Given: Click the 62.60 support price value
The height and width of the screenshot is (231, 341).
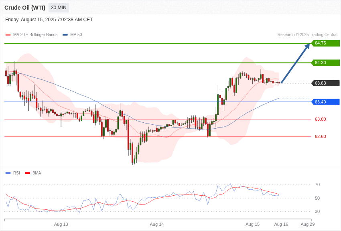Looking at the screenshot, I should 321,136.
